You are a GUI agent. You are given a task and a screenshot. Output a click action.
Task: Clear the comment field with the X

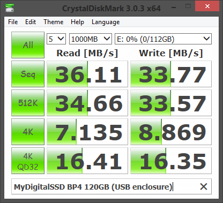click(204, 187)
